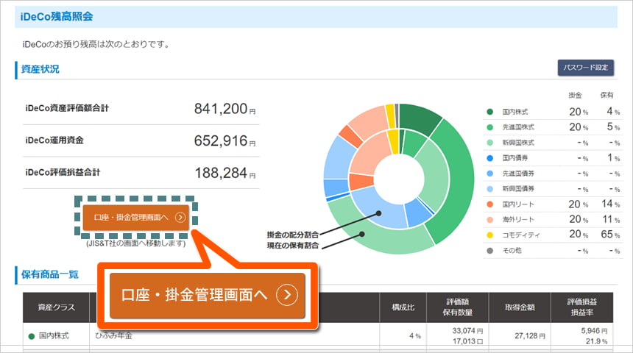Click gray その他 legend dot
Image resolution: width=633 pixels, height=353 pixels.
489,250
